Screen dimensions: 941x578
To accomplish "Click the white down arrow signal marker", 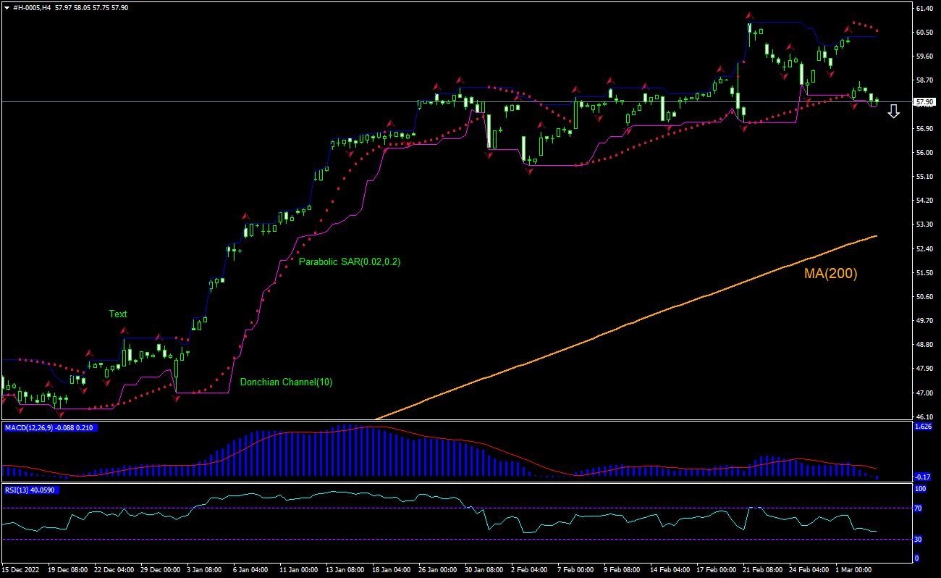I will pos(894,111).
